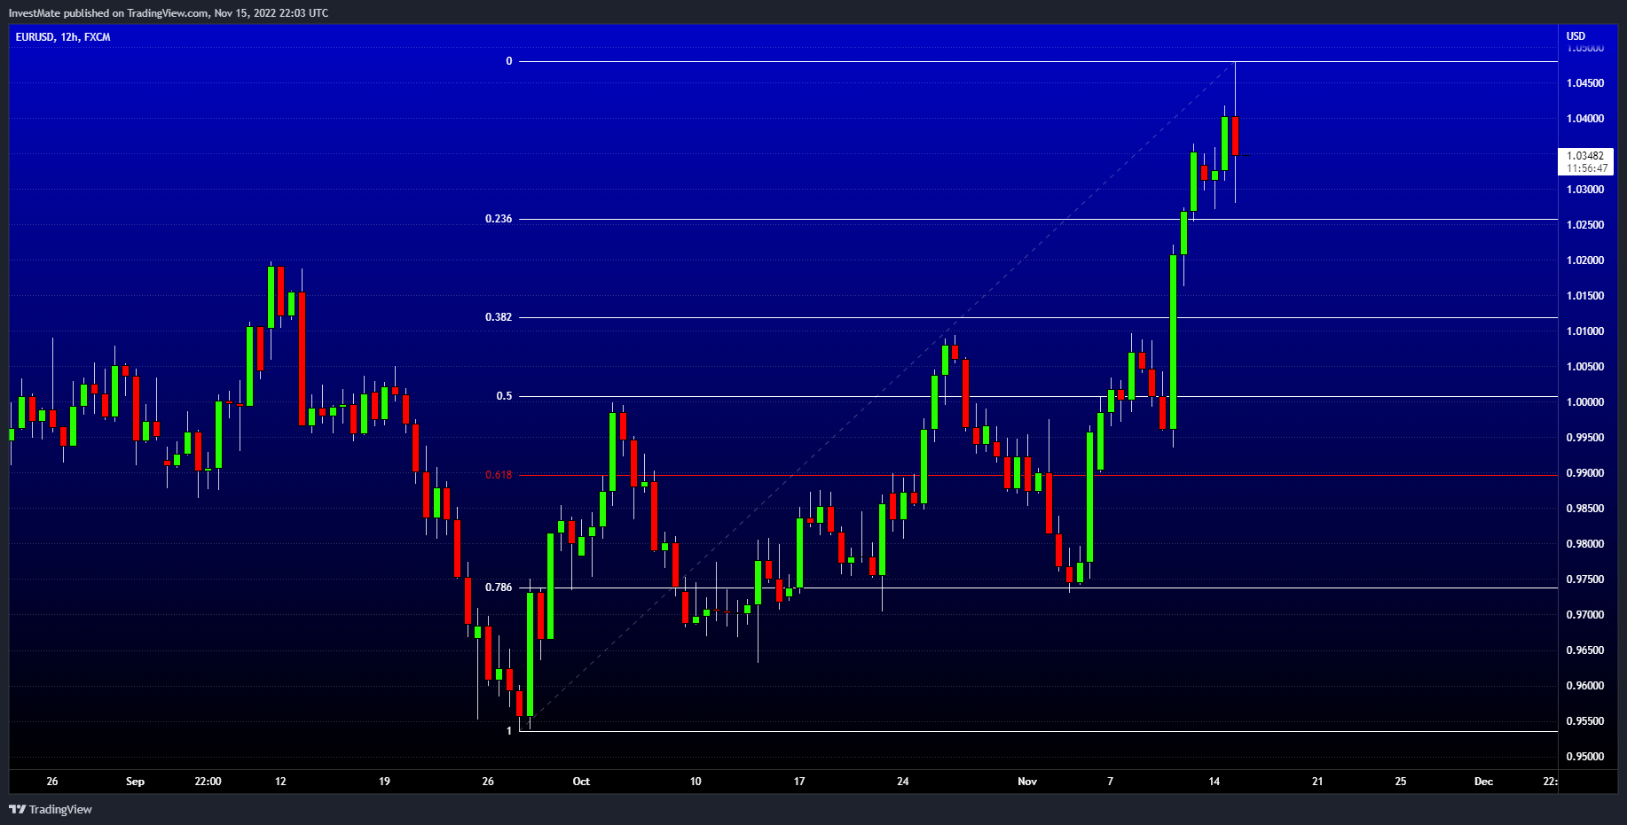The image size is (1627, 825).
Task: Click the Fibonacci 0 level label
Action: [509, 61]
